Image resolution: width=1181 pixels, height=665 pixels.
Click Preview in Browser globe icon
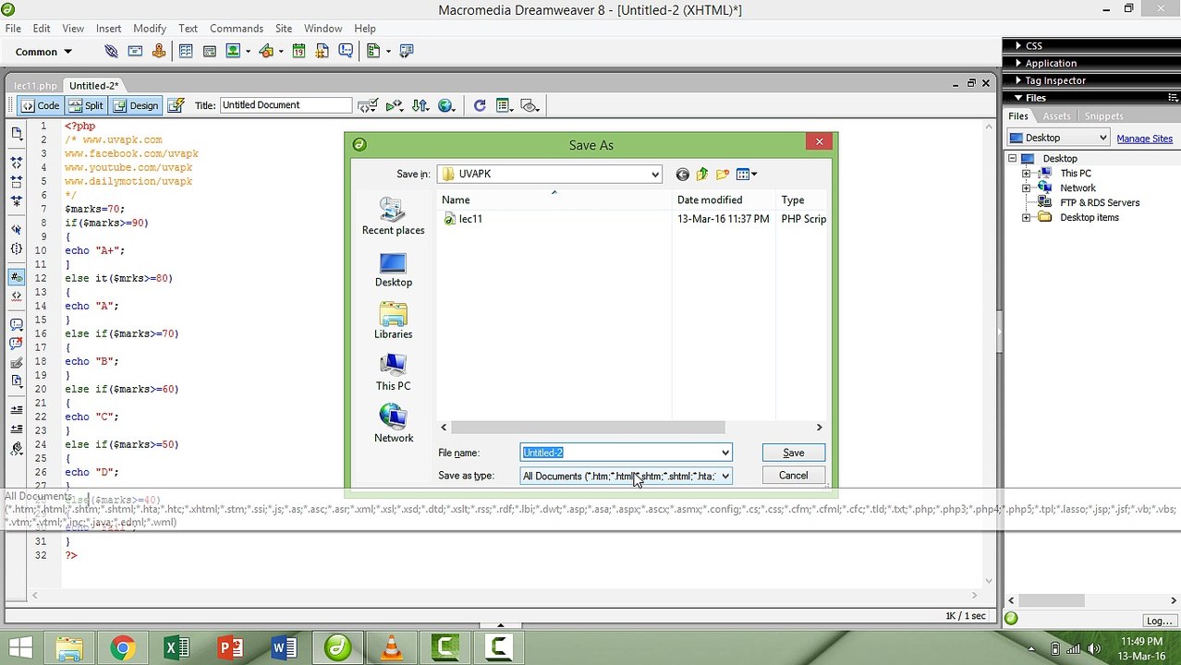(446, 105)
